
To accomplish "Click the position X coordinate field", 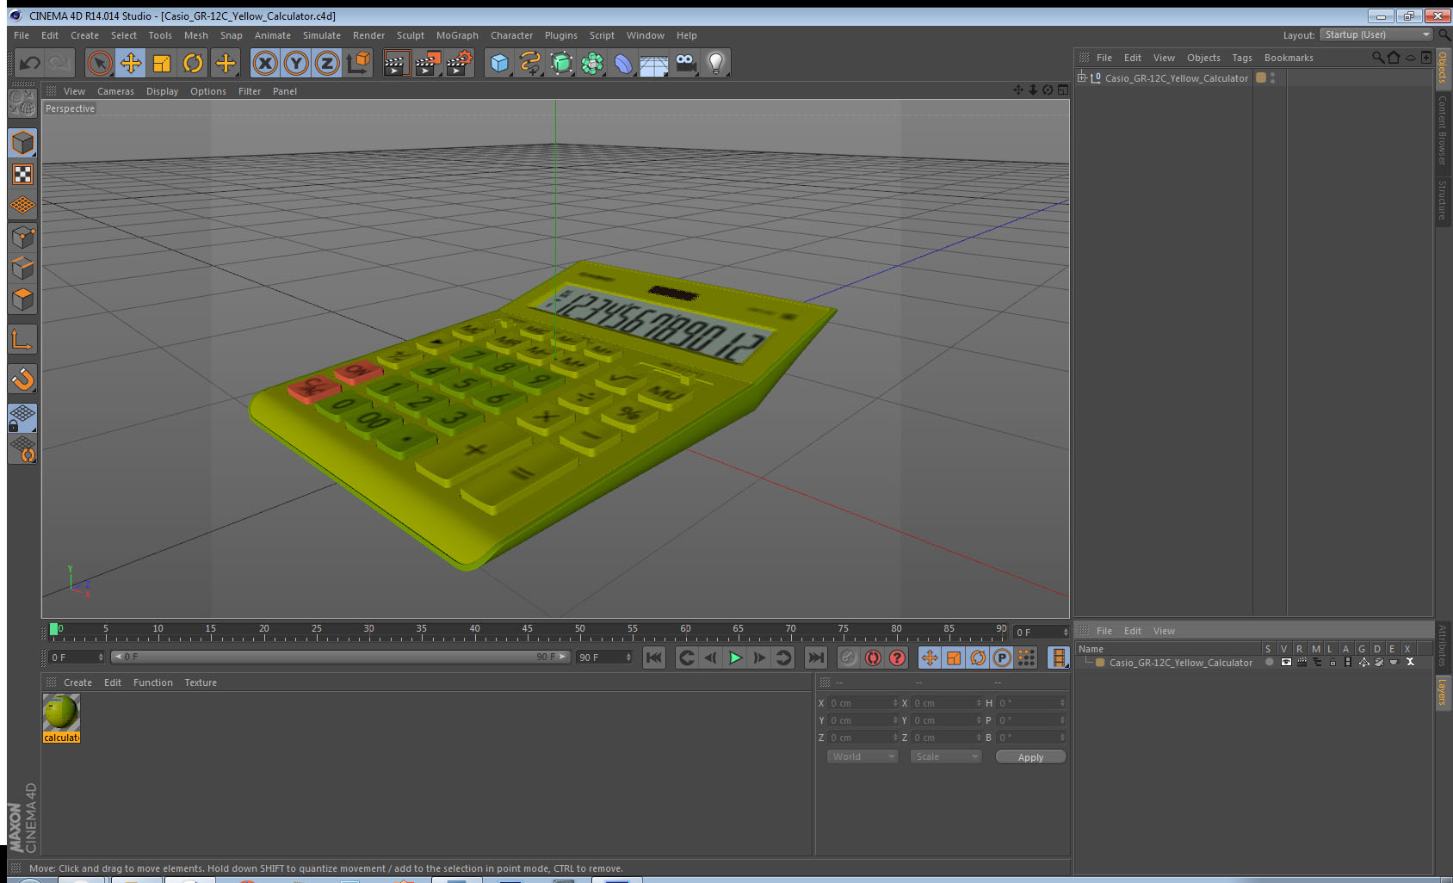I will coord(863,703).
